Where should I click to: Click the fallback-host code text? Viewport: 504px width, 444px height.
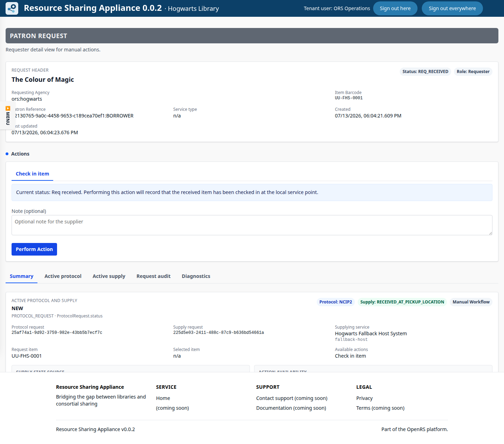pos(351,339)
